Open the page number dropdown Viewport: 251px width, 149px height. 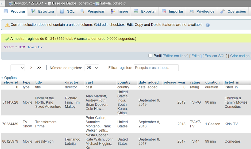(x=18, y=68)
